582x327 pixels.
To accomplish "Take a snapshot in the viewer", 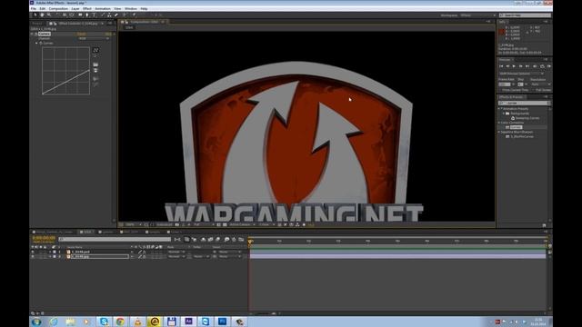I will point(177,224).
